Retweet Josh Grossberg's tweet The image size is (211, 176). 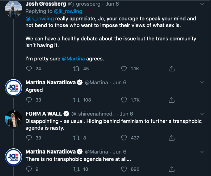click(76, 69)
